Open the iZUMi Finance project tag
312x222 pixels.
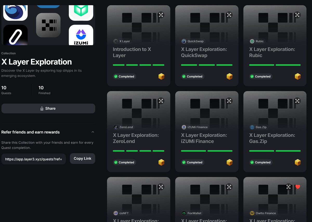click(195, 127)
